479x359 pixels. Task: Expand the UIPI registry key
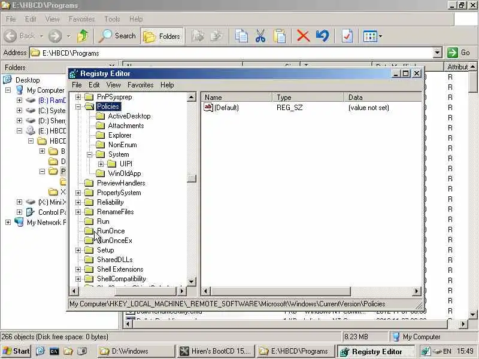click(x=101, y=164)
